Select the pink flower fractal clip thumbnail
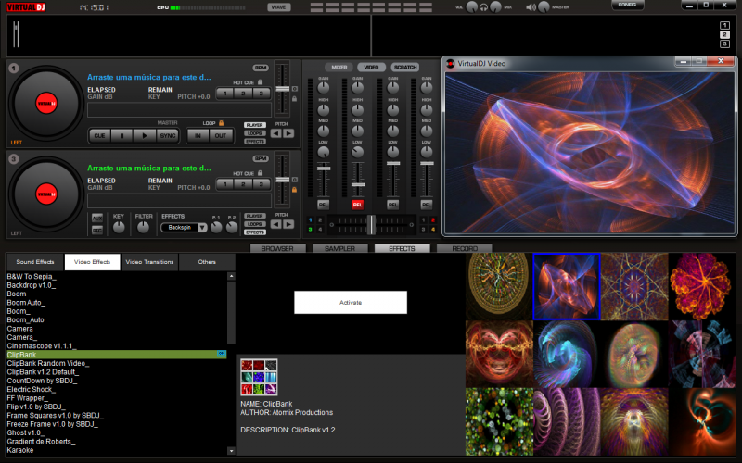 click(702, 286)
